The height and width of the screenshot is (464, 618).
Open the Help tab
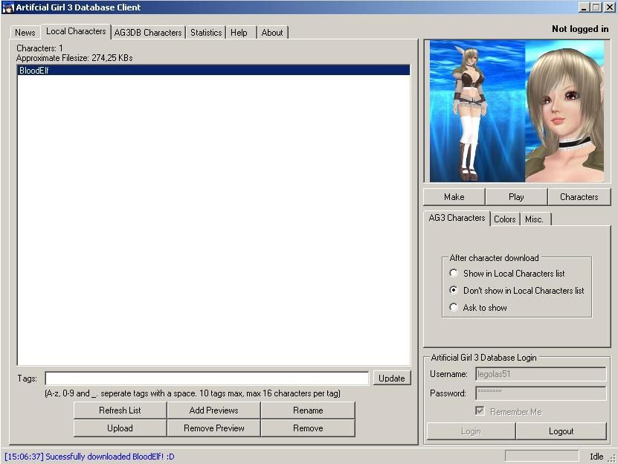(x=239, y=32)
